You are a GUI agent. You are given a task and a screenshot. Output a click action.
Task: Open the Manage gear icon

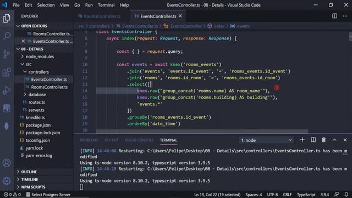click(x=7, y=181)
